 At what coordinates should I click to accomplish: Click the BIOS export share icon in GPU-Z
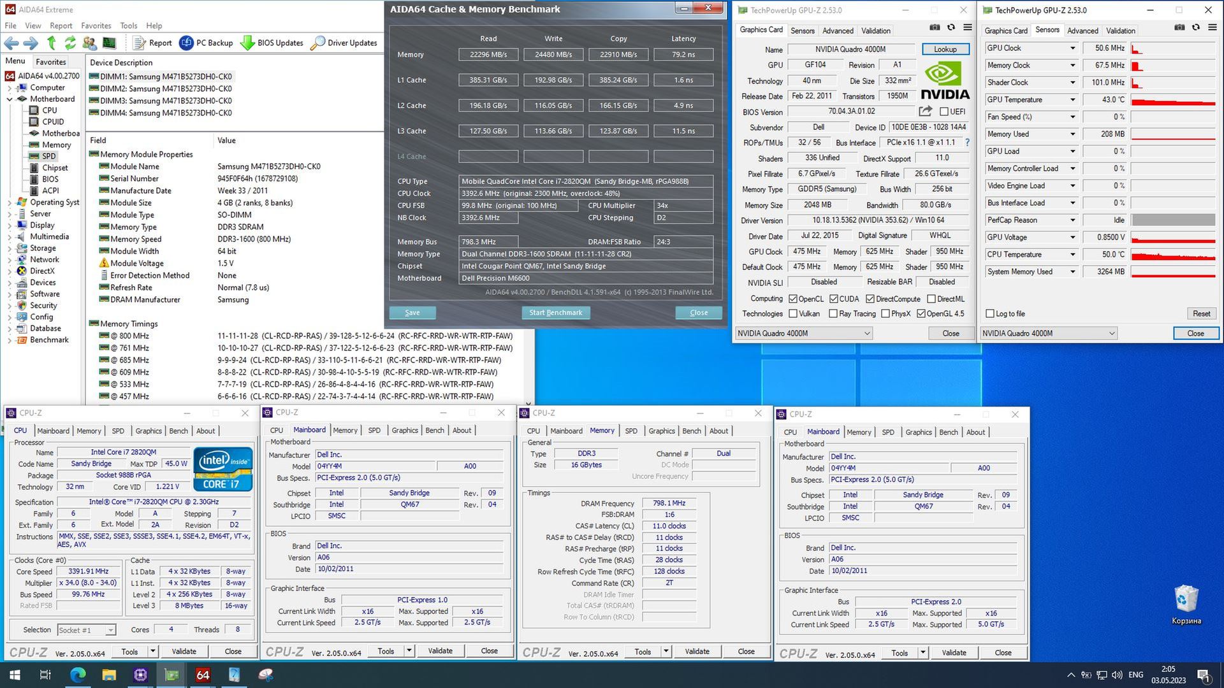click(926, 111)
